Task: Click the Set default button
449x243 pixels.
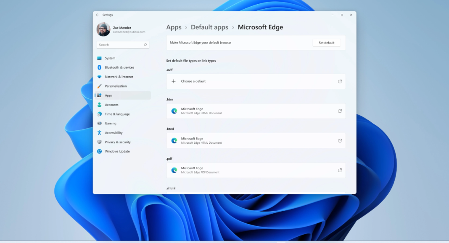Action: coord(326,43)
